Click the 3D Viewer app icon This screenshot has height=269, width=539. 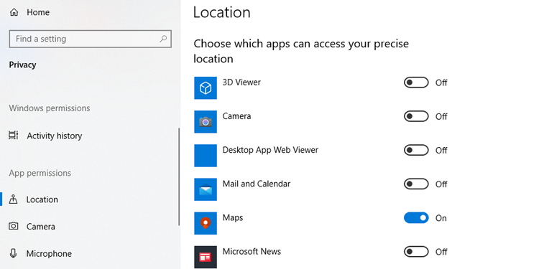206,88
